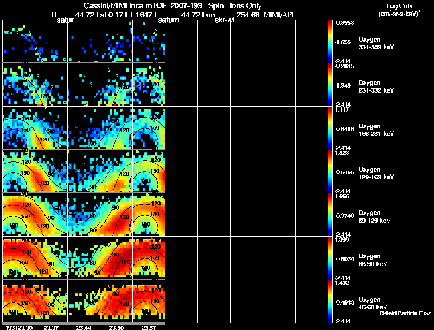Click the colorbar value '0.6488'
The image size is (434, 330).
[345, 129]
